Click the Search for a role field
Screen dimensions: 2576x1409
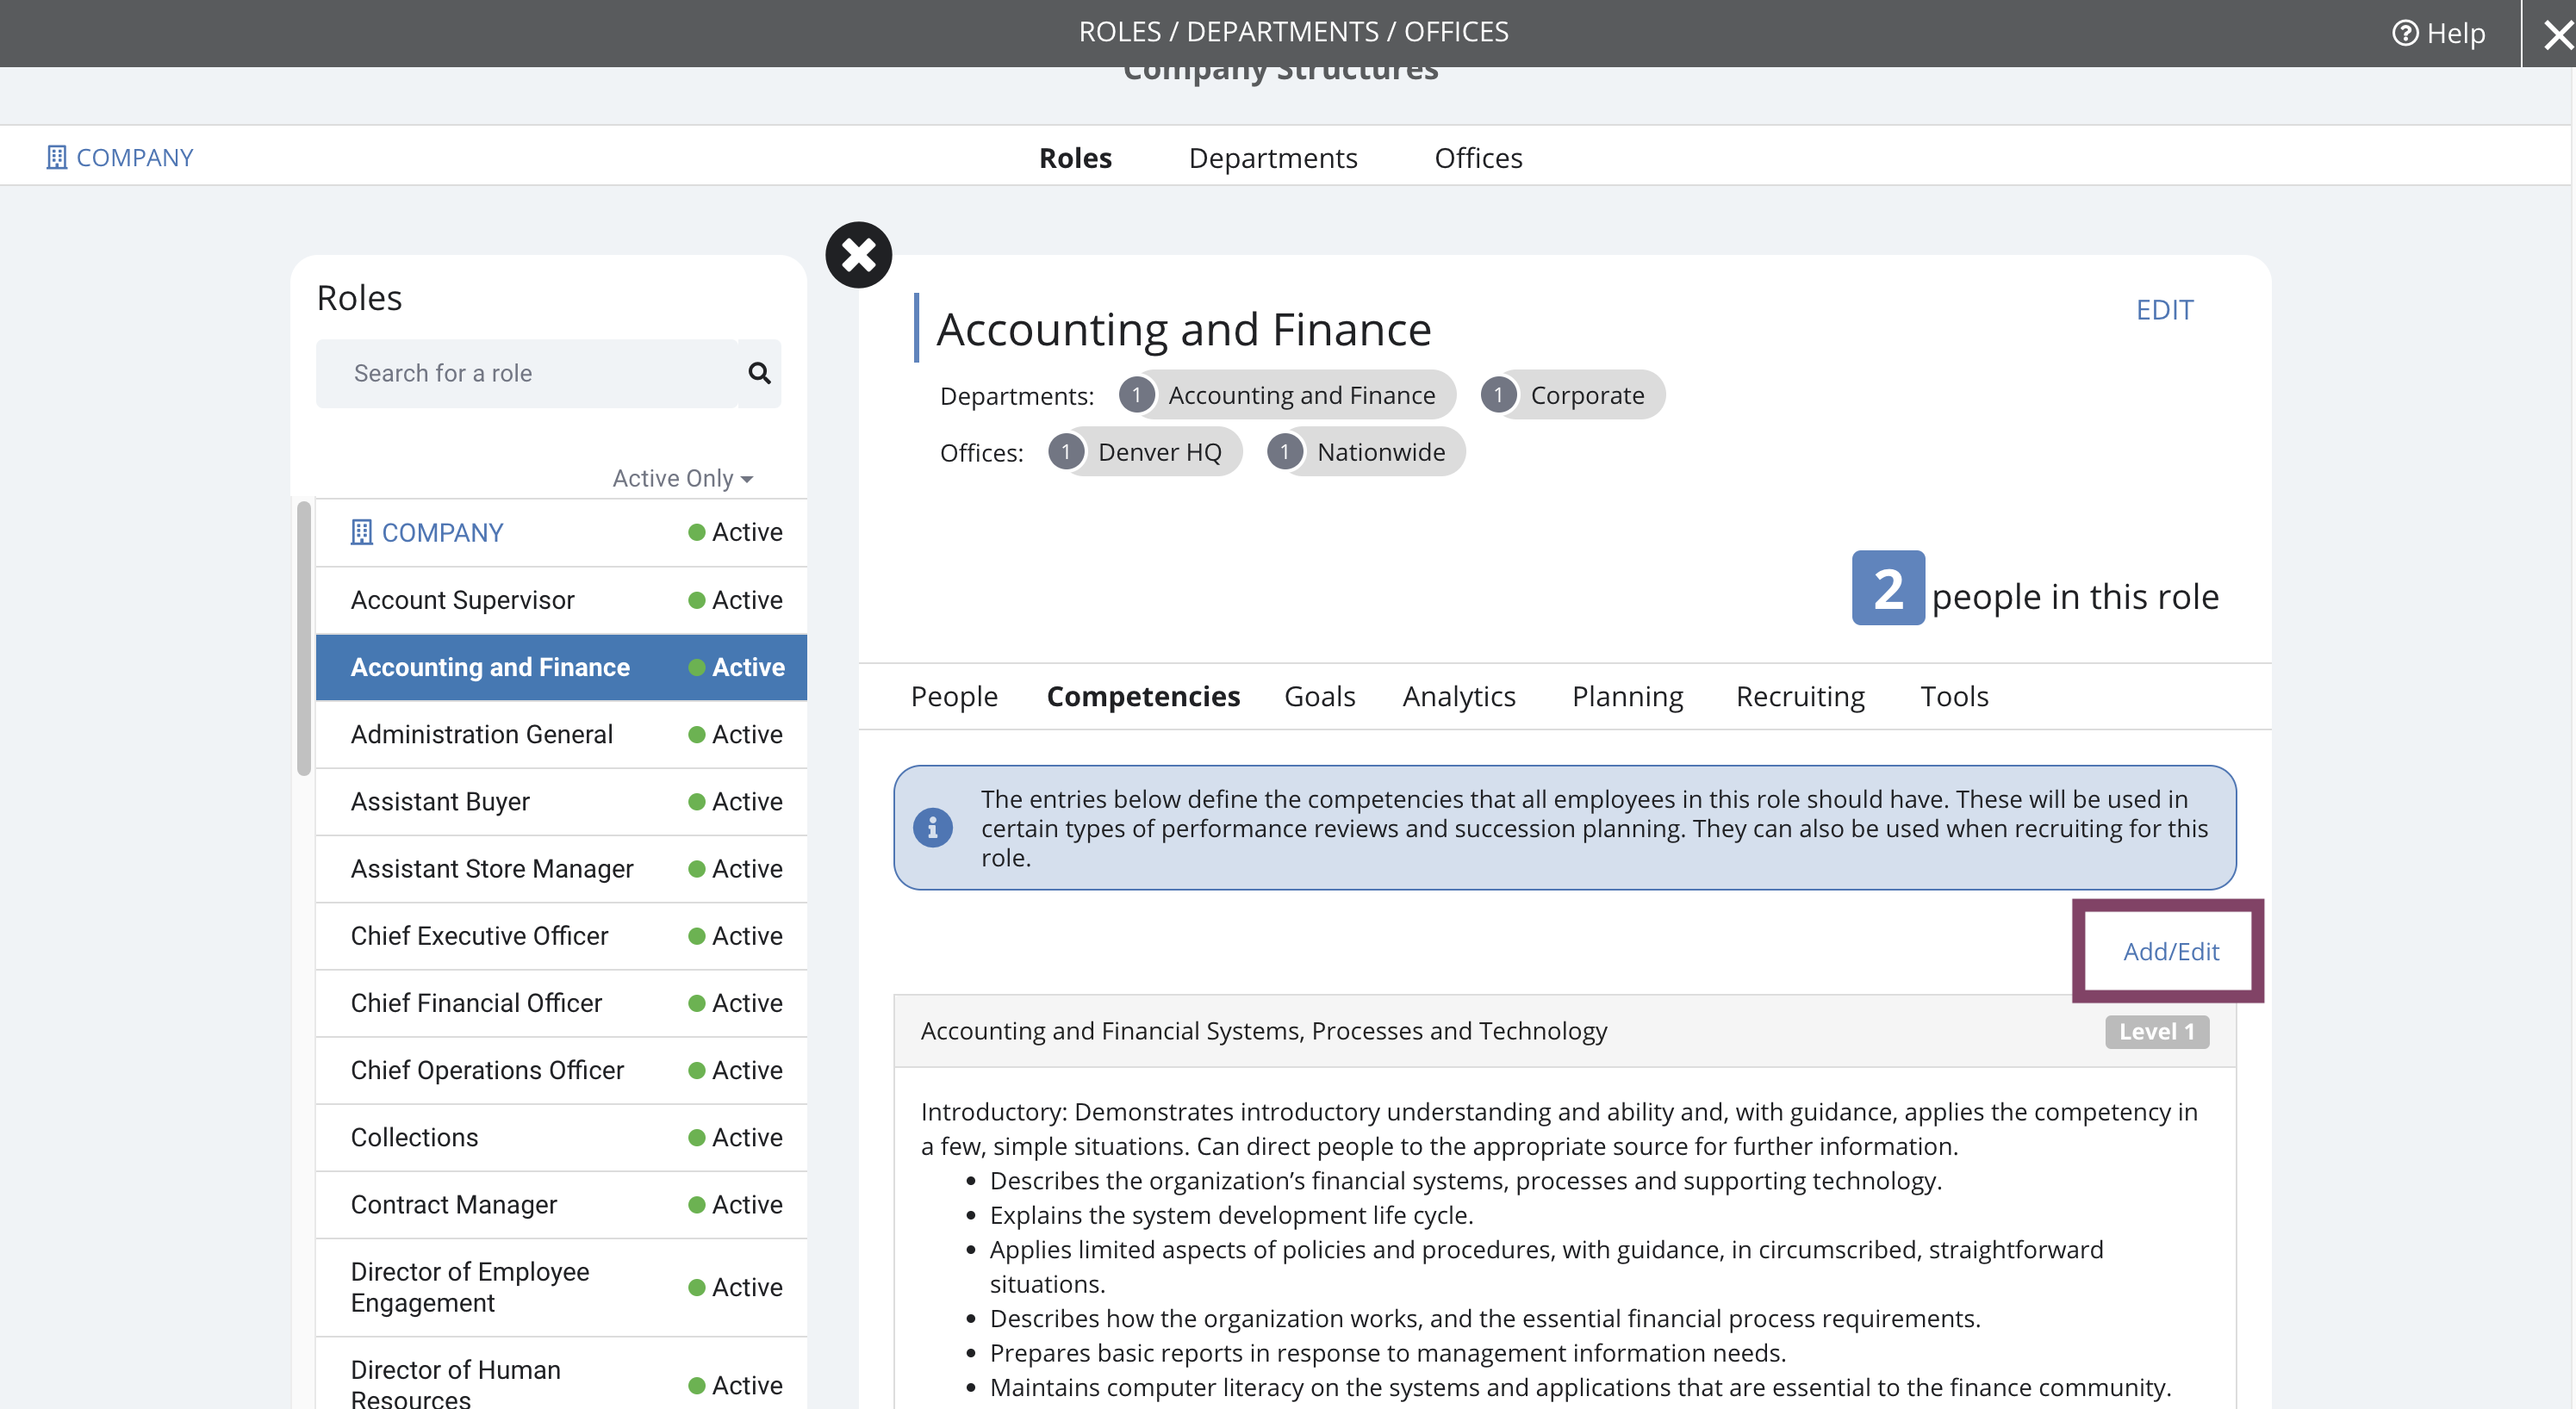coord(528,373)
